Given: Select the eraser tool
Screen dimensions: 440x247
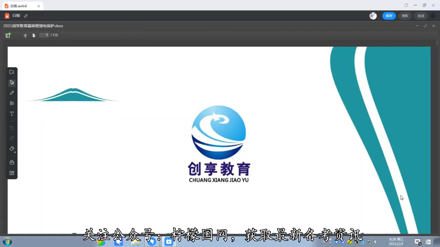Looking at the screenshot, I should tap(12, 149).
